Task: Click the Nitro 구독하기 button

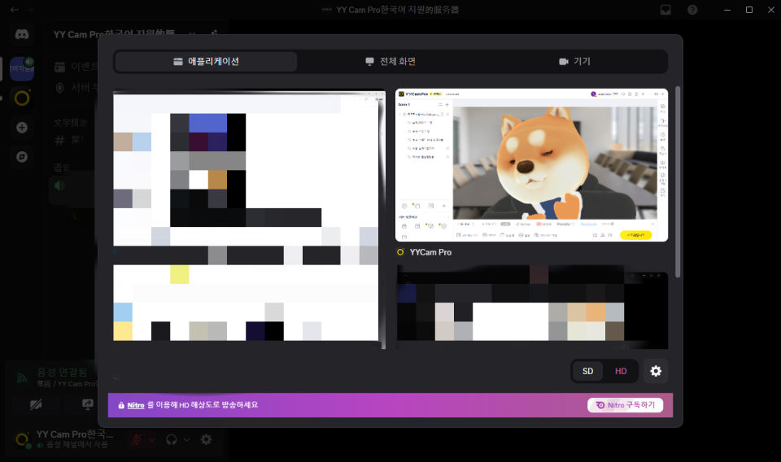Action: pyautogui.click(x=626, y=405)
